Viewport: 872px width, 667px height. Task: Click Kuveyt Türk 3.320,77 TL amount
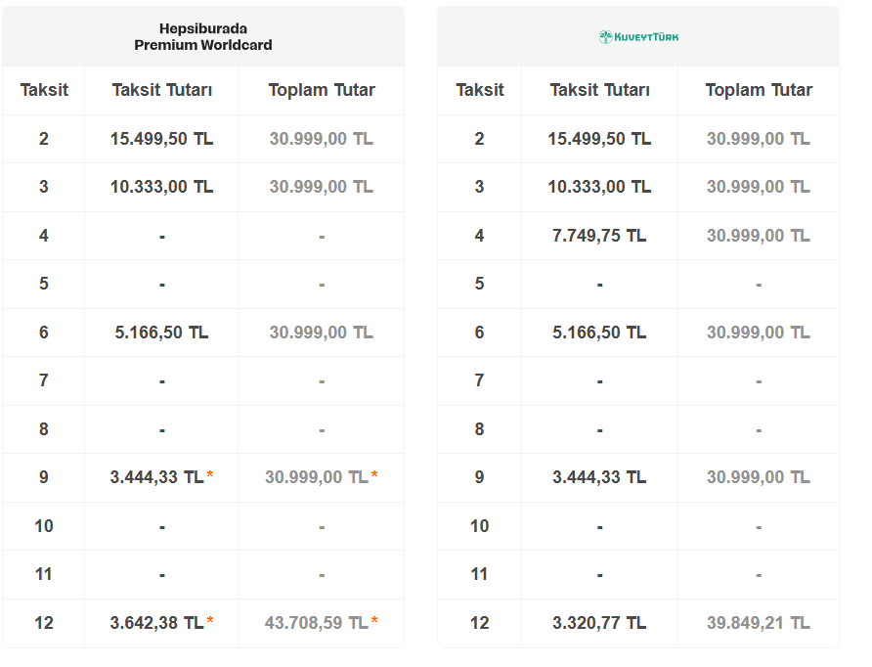click(599, 623)
